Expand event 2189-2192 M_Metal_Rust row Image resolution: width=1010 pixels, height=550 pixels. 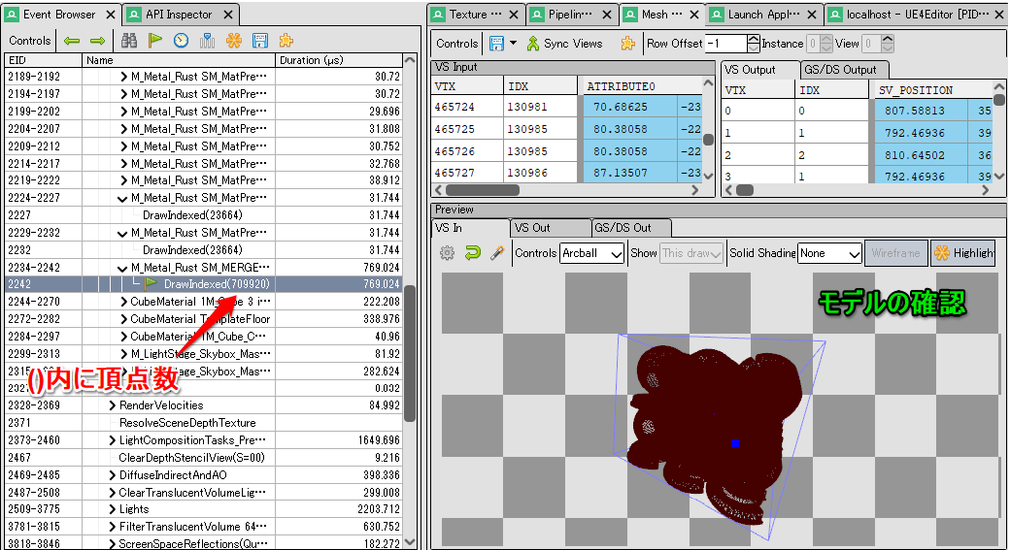click(123, 77)
